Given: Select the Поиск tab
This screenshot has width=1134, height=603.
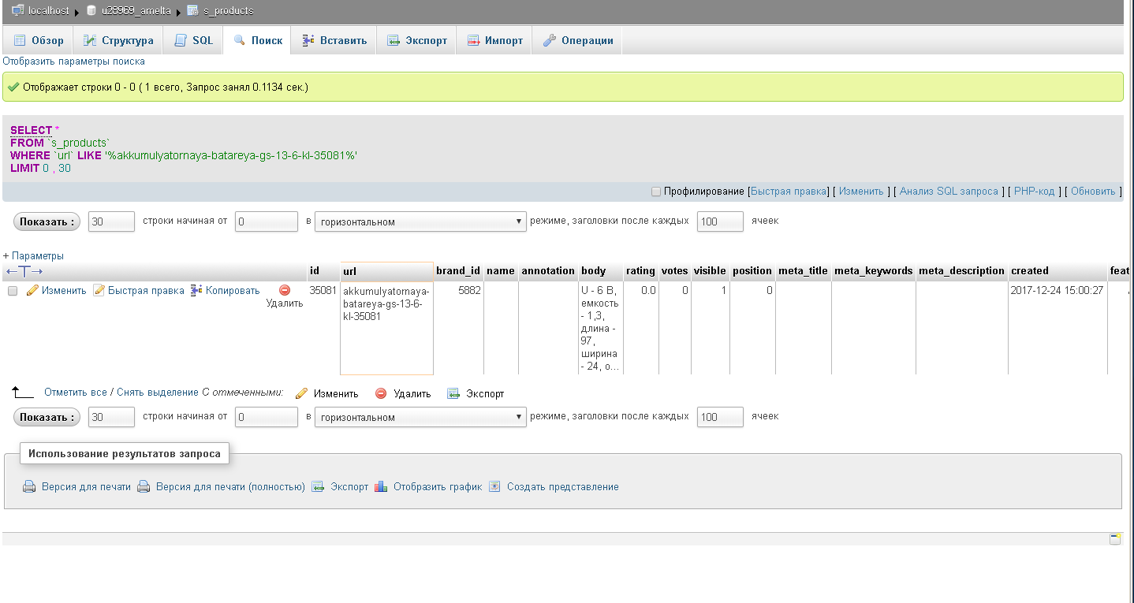Looking at the screenshot, I should pyautogui.click(x=258, y=40).
